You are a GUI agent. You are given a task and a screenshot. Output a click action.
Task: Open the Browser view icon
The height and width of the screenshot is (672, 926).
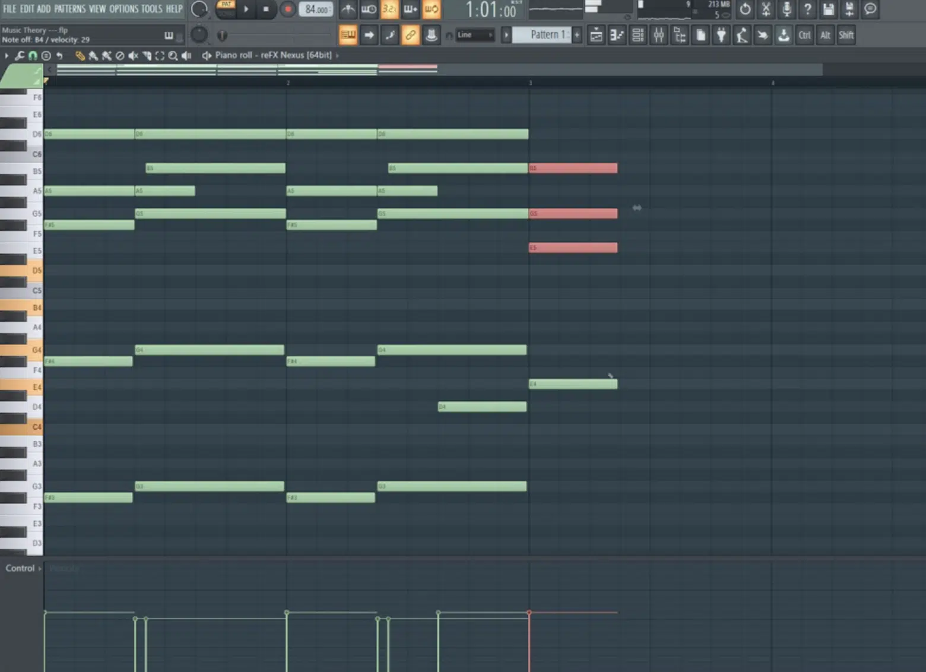point(680,35)
